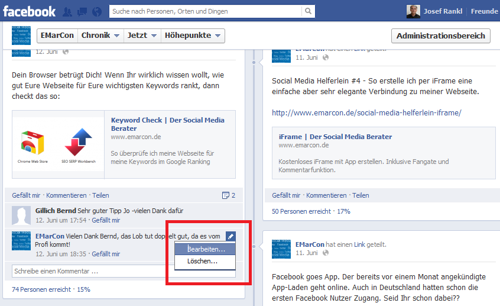500x306 pixels.
Task: Click Teilen under the iFrame post
Action: (x=361, y=195)
